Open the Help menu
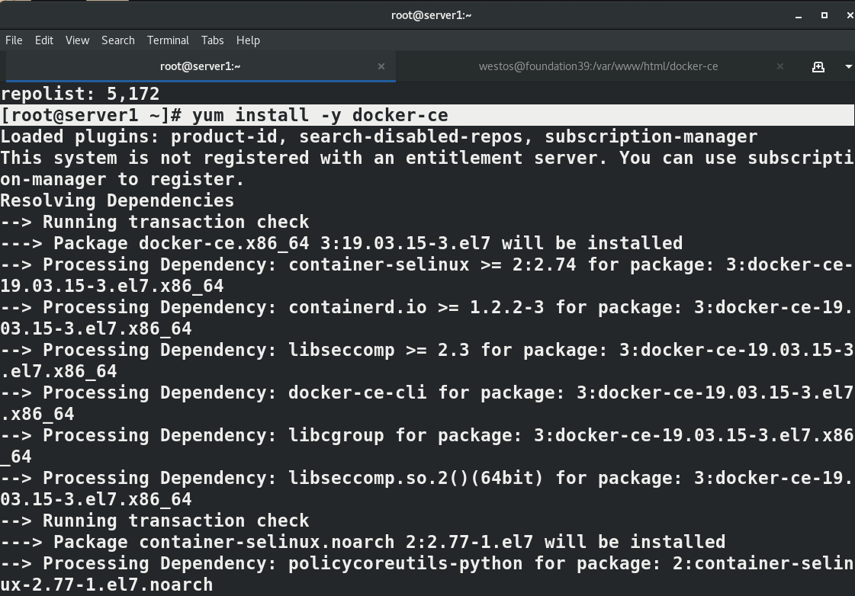855x596 pixels. coord(248,40)
